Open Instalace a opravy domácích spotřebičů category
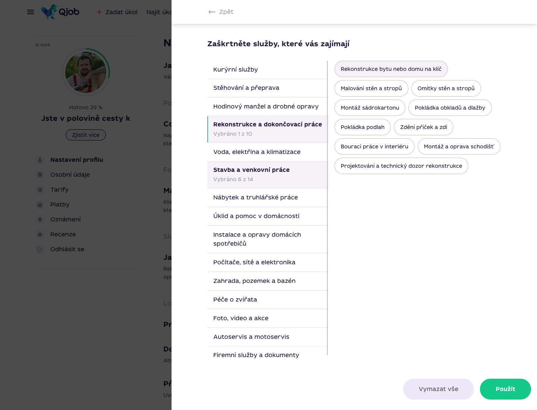This screenshot has height=410, width=537. 267,239
